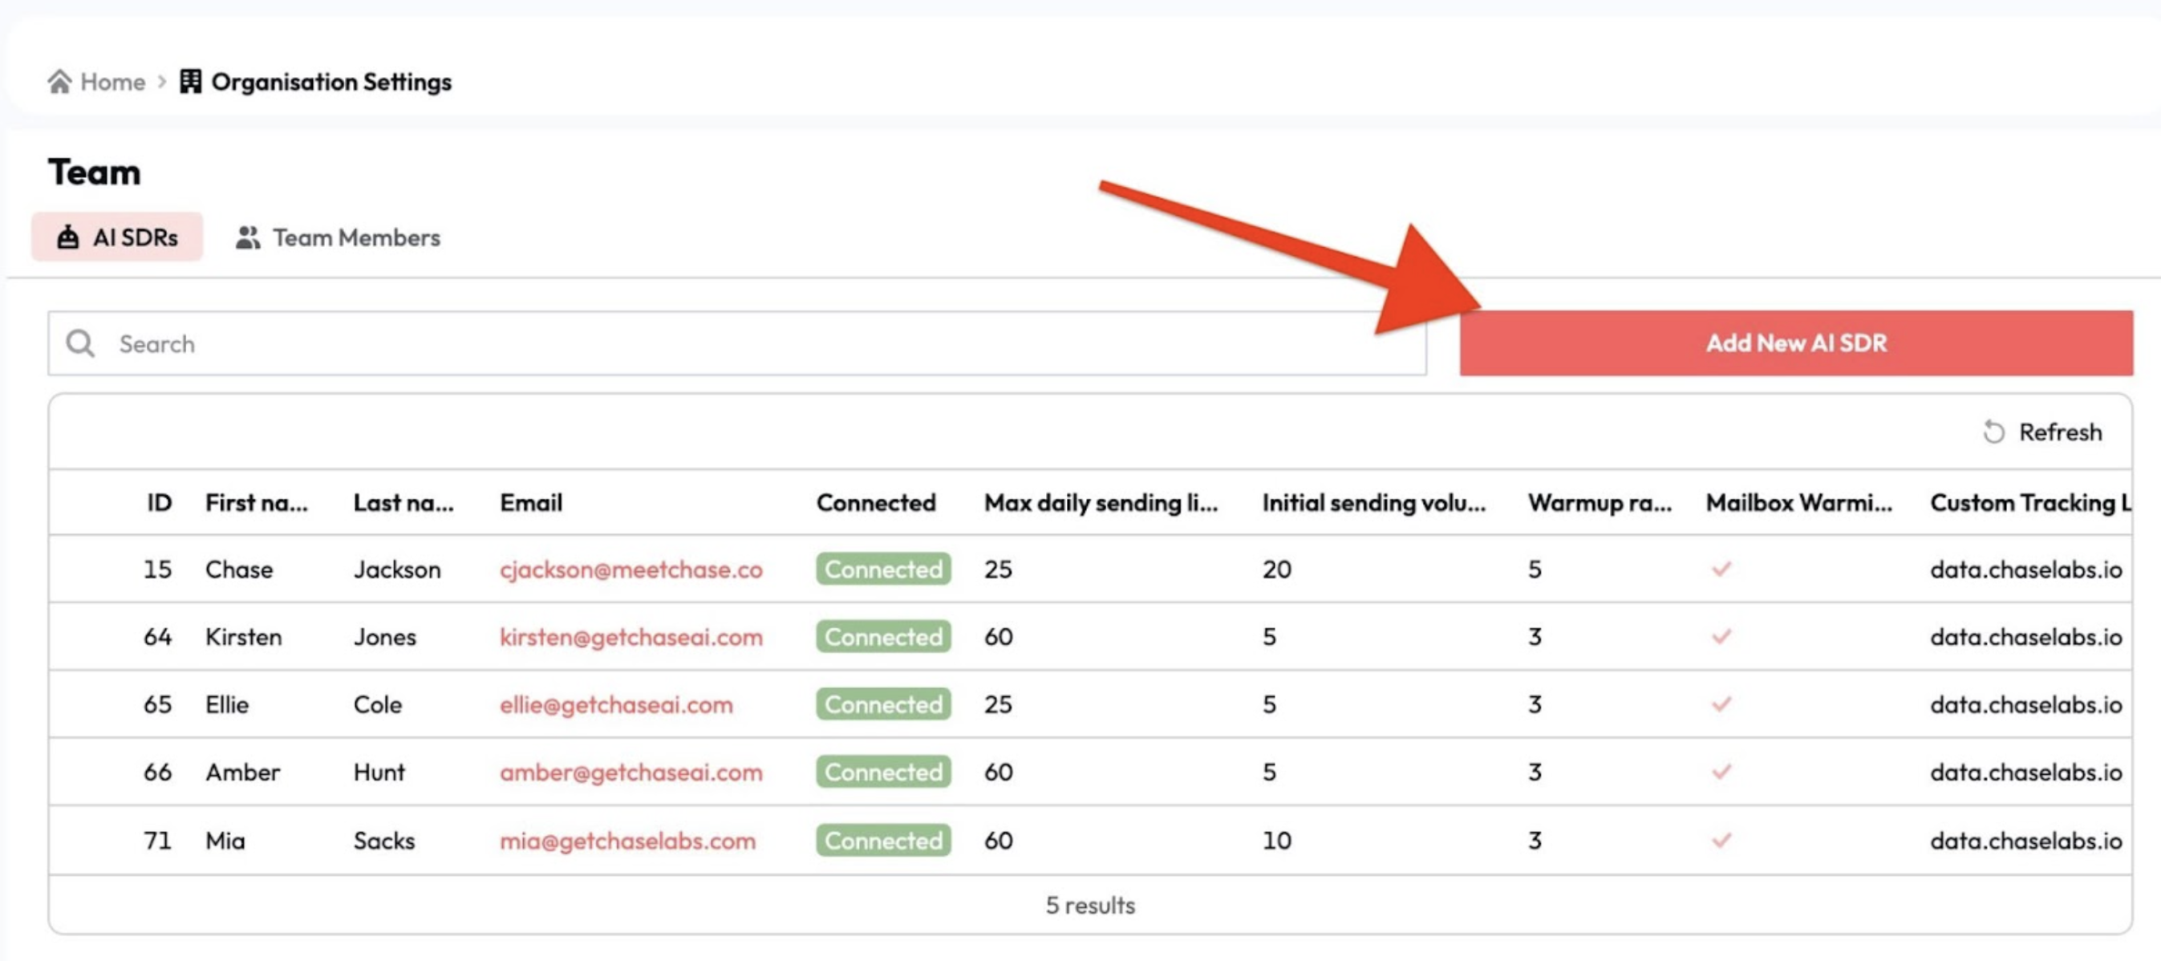Toggle Mailbox Warming check for Mia Sacks
This screenshot has height=961, width=2161.
1721,839
